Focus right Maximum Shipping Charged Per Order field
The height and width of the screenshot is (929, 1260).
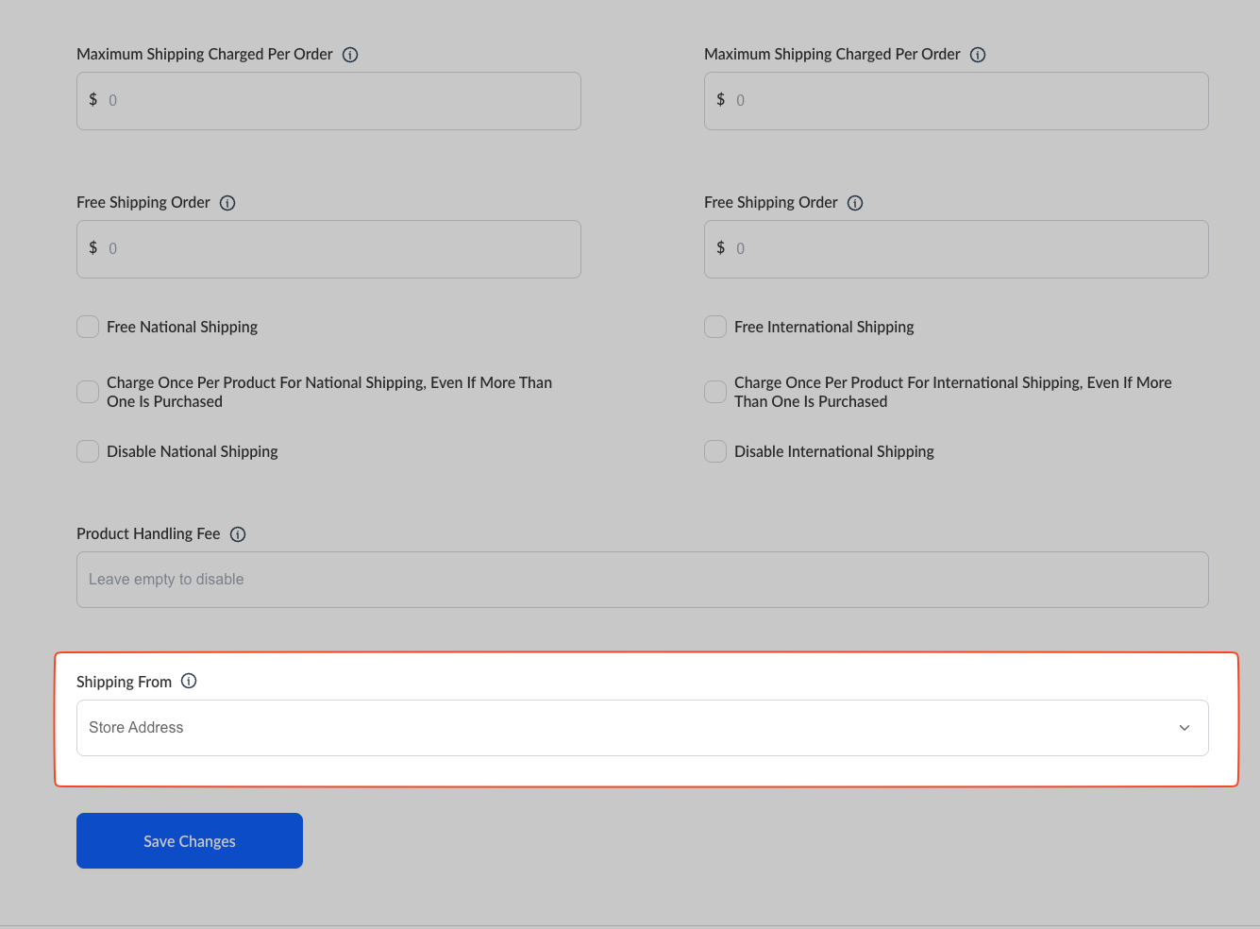[956, 101]
